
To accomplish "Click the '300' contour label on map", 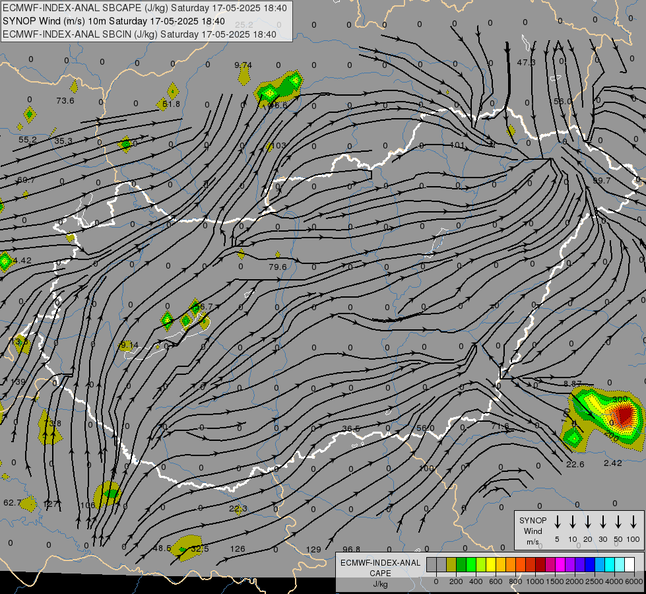I will [620, 399].
